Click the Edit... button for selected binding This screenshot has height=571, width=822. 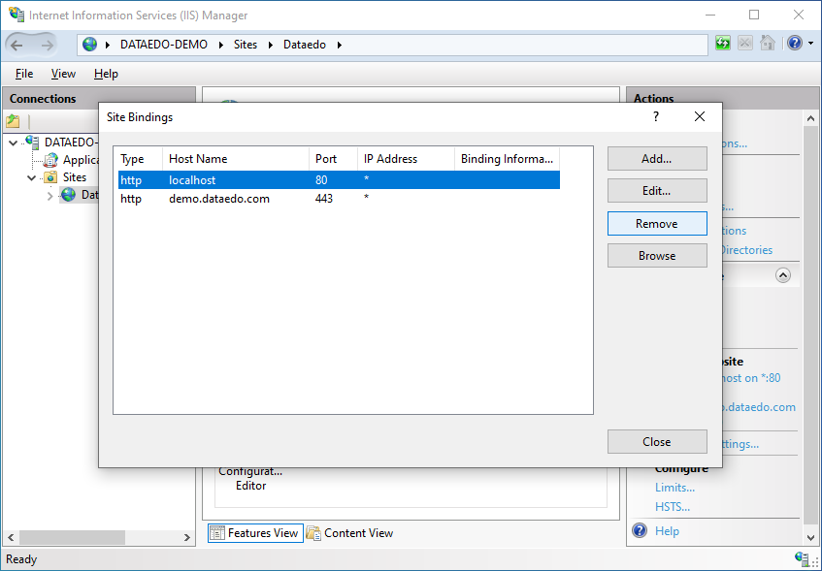click(656, 191)
